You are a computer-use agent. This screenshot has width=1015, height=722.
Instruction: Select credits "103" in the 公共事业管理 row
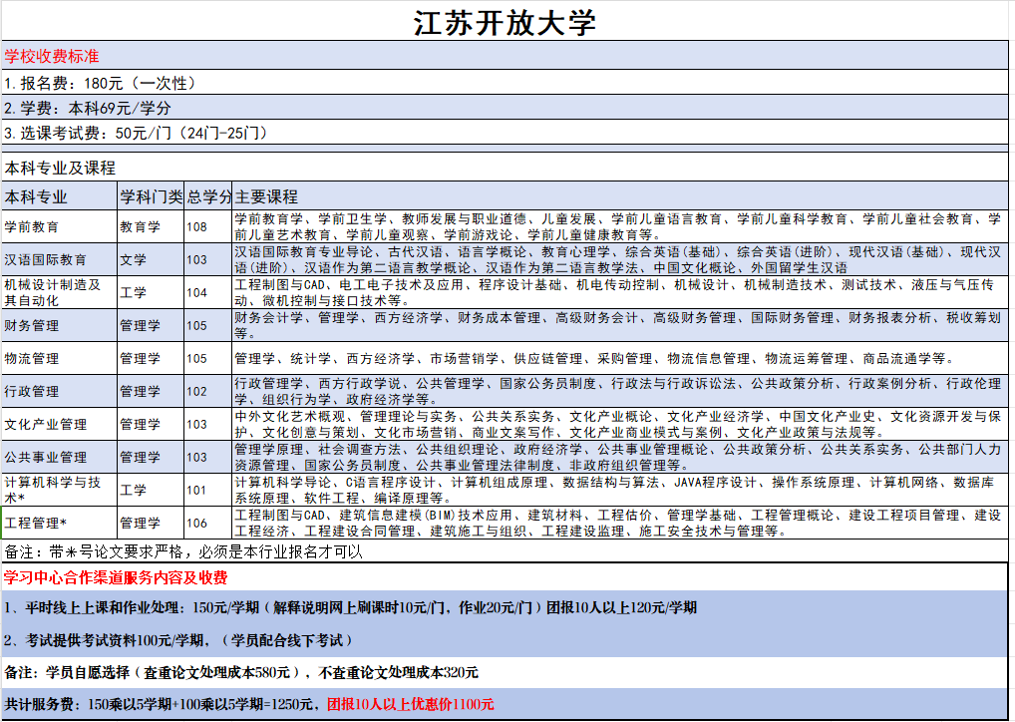pyautogui.click(x=207, y=457)
